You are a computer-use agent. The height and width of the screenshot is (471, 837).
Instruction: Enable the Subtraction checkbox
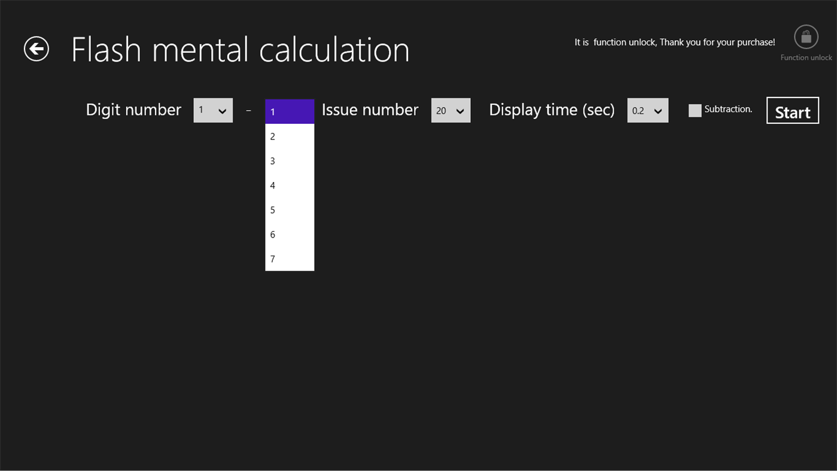[x=695, y=110]
